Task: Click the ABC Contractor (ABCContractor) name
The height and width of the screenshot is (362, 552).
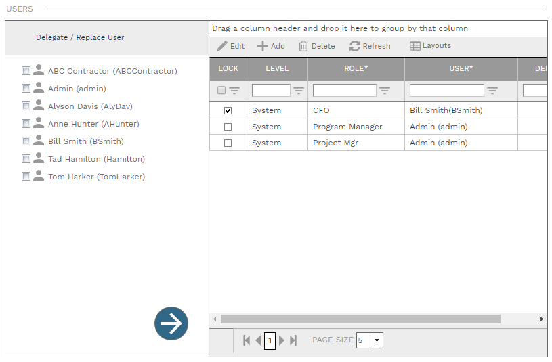Action: pos(112,71)
